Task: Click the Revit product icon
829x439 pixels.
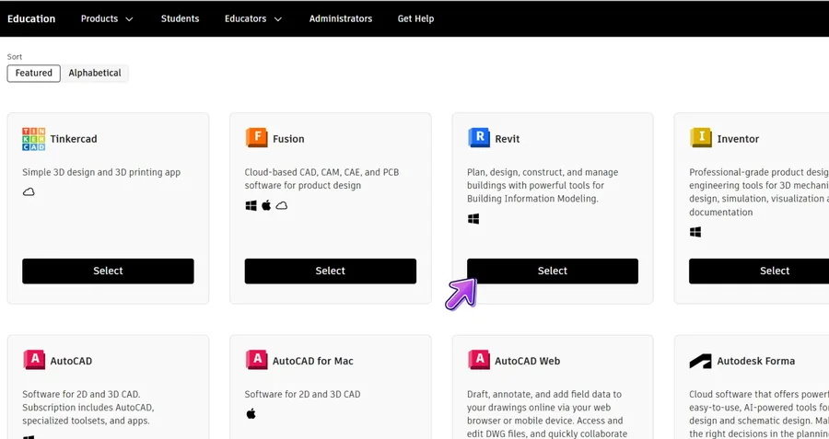Action: tap(478, 138)
